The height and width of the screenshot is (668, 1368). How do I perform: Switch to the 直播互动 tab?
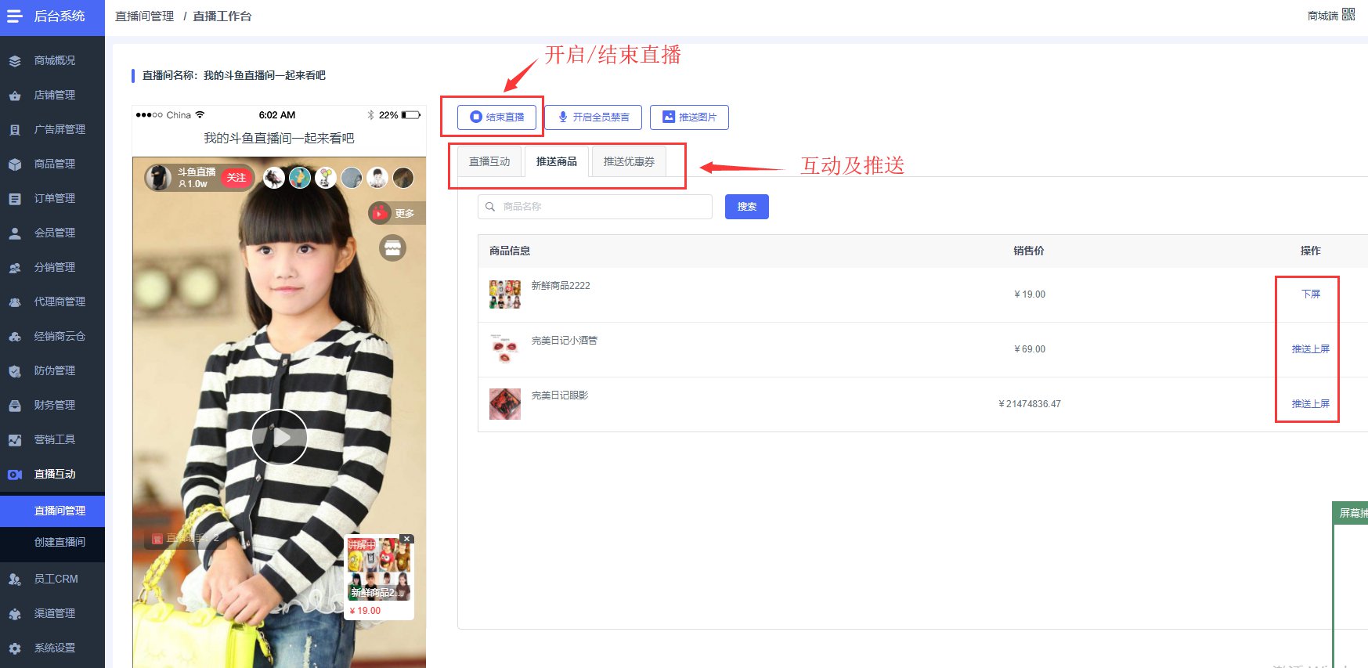[489, 161]
